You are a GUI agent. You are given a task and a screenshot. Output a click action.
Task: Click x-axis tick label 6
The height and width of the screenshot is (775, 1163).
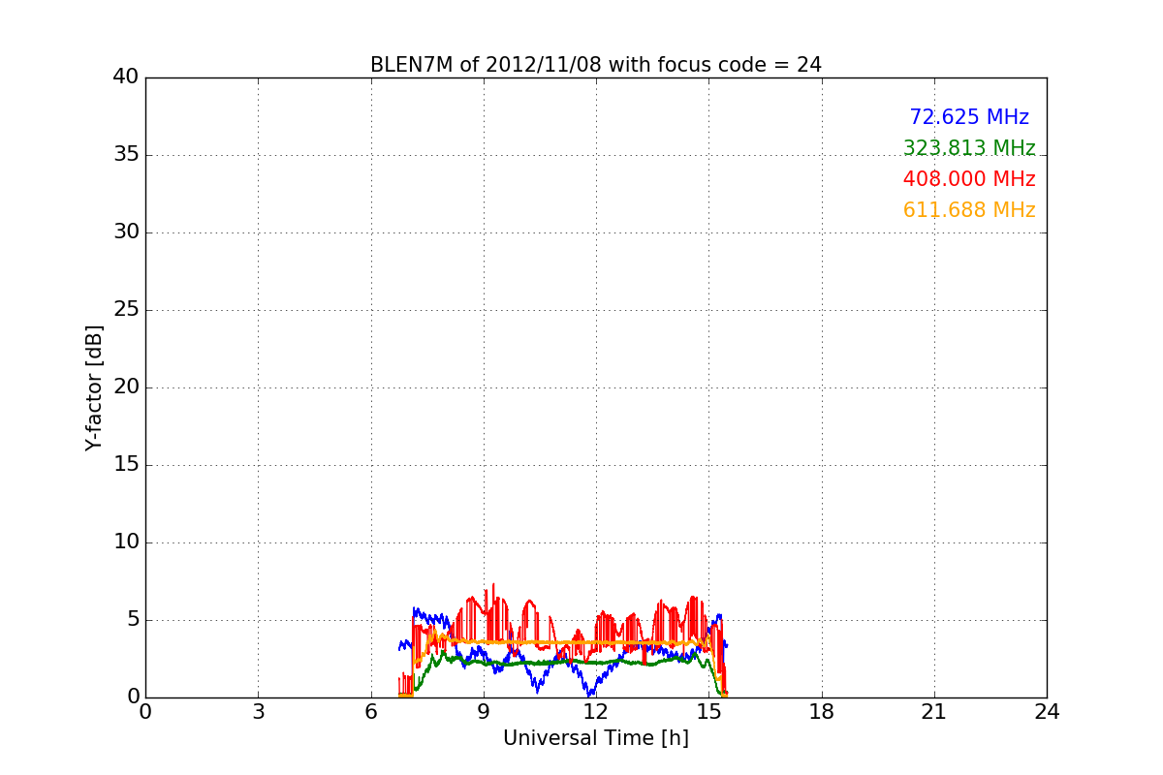(x=371, y=712)
